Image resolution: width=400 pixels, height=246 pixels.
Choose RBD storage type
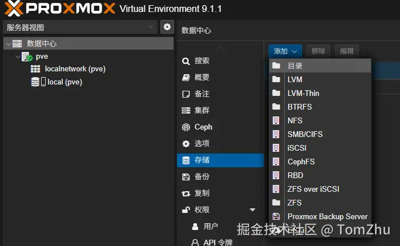pos(320,175)
